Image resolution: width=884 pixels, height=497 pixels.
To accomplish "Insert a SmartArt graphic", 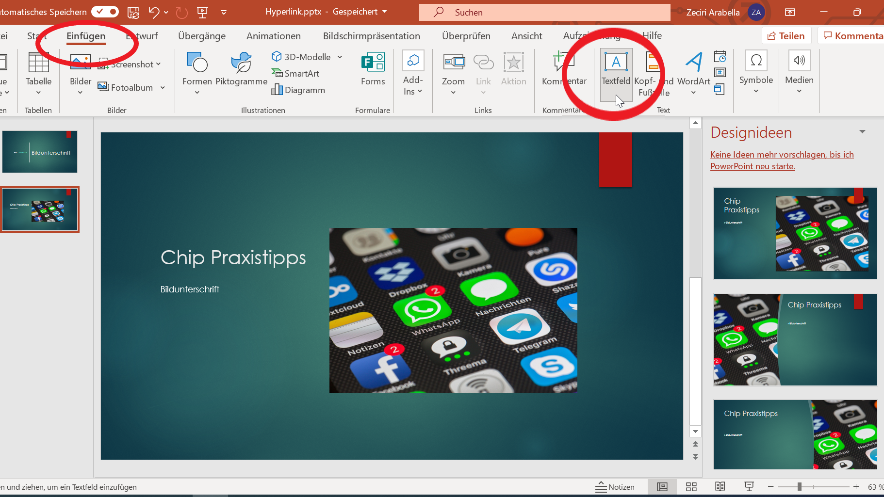I will click(295, 73).
